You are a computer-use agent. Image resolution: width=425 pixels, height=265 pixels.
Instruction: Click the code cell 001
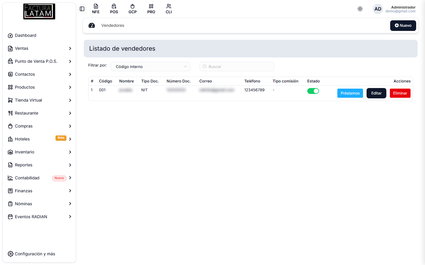[102, 90]
